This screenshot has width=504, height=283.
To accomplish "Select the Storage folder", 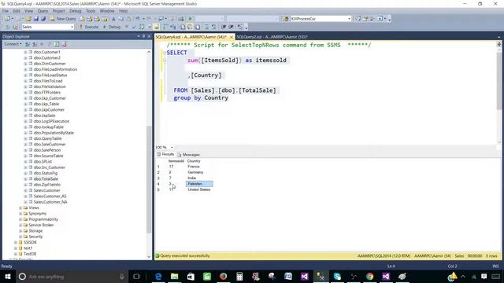I will coord(35,231).
